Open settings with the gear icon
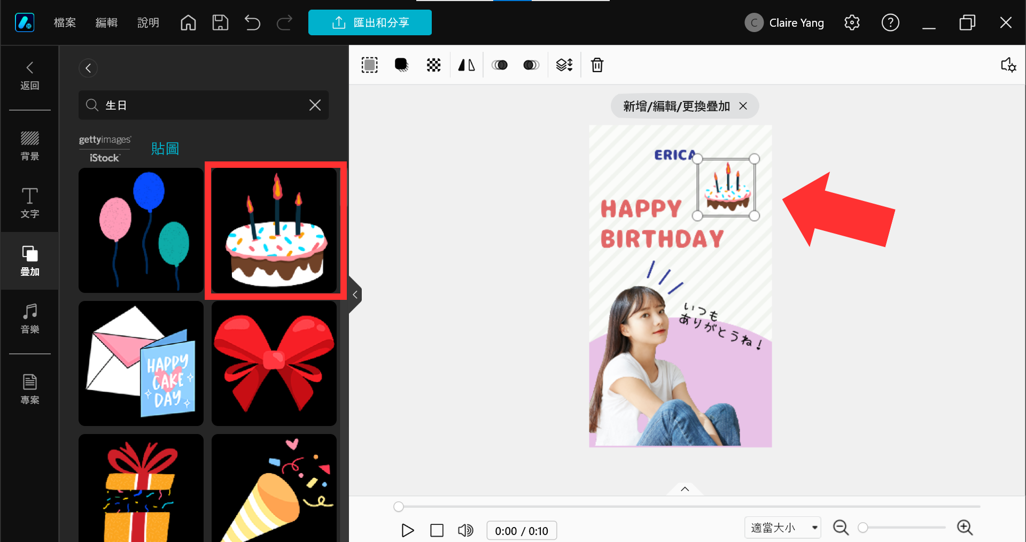This screenshot has height=542, width=1026. [x=852, y=22]
